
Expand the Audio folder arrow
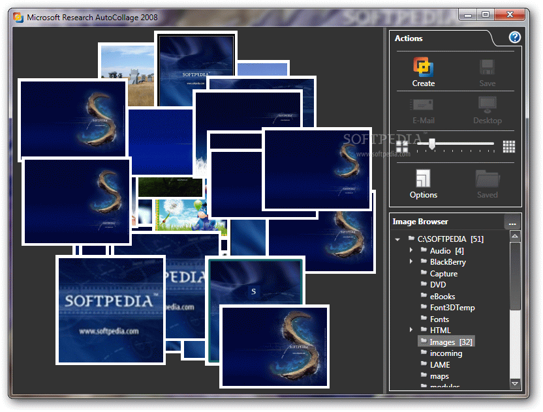(411, 250)
